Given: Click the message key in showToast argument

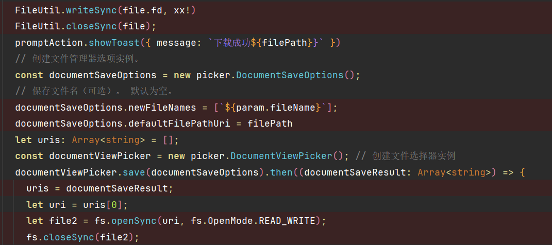Looking at the screenshot, I should (176, 42).
